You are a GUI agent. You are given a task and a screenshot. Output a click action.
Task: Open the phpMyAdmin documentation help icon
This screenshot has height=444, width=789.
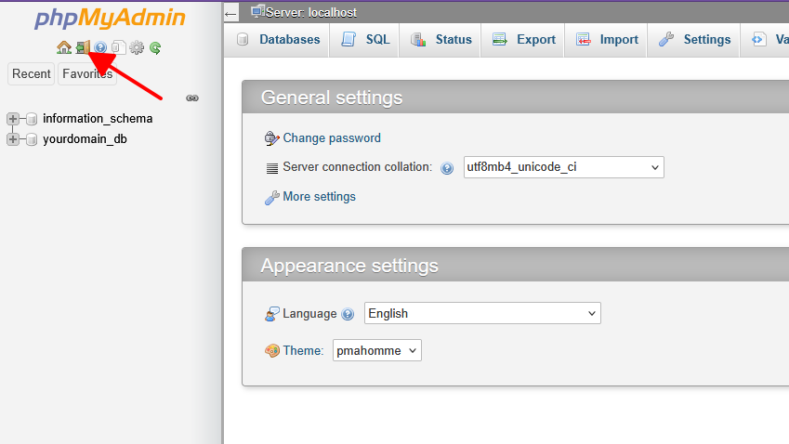click(x=100, y=47)
